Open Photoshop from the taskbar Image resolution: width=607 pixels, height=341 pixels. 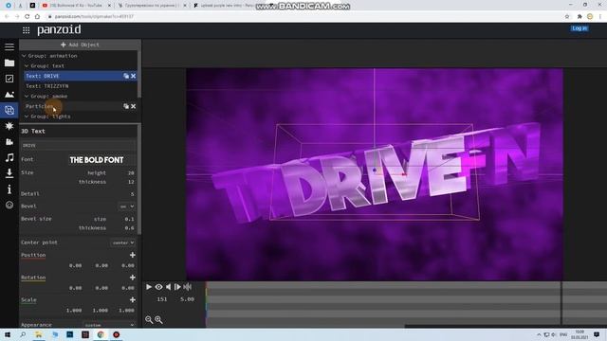tap(69, 334)
